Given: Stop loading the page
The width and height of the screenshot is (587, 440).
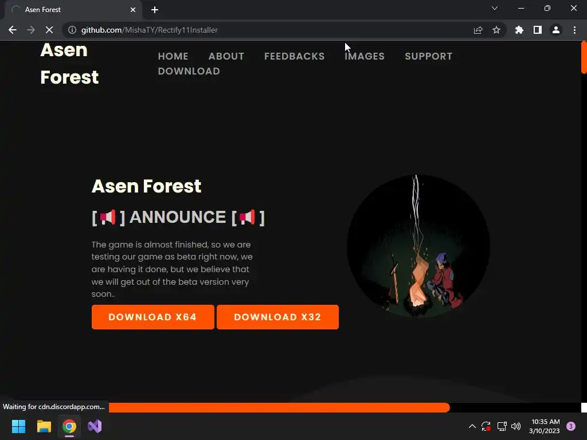Looking at the screenshot, I should 49,30.
